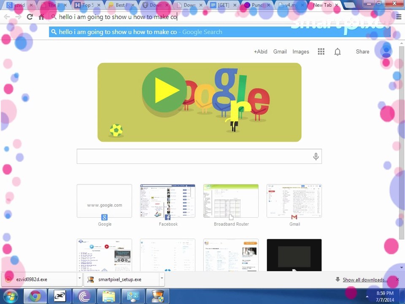Click the back navigation arrow
The height and width of the screenshot is (304, 405).
[x=7, y=17]
